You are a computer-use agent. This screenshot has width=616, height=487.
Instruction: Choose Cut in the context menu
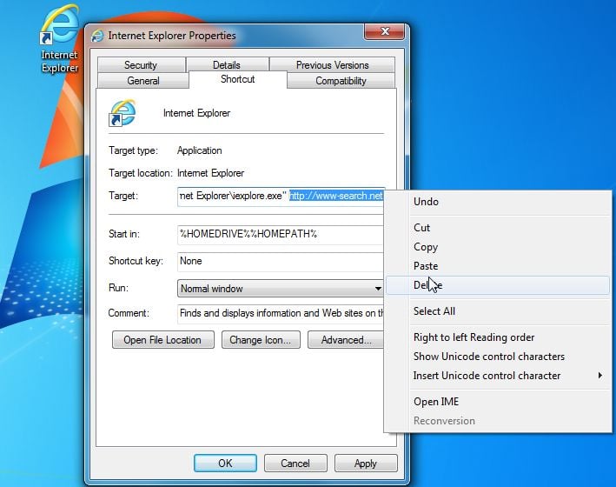click(x=498, y=228)
